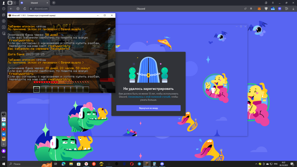
Task: Open the sidebar play media icon
Action: (x=4, y=21)
